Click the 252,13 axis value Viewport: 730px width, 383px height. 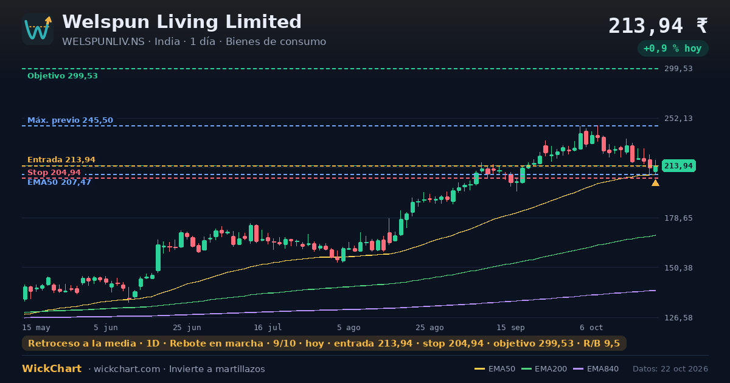point(680,119)
